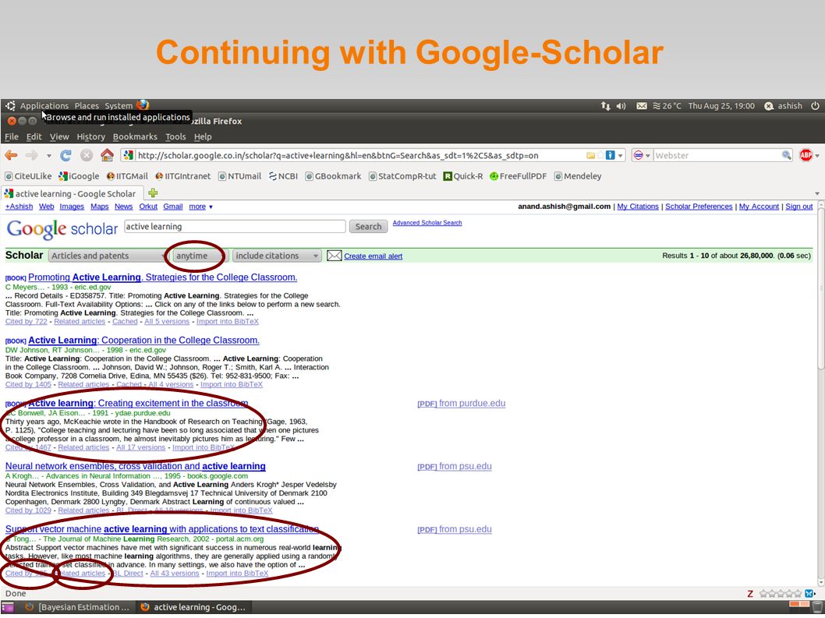Open the include citations dropdown
Screen dimensions: 825x618
tap(277, 256)
